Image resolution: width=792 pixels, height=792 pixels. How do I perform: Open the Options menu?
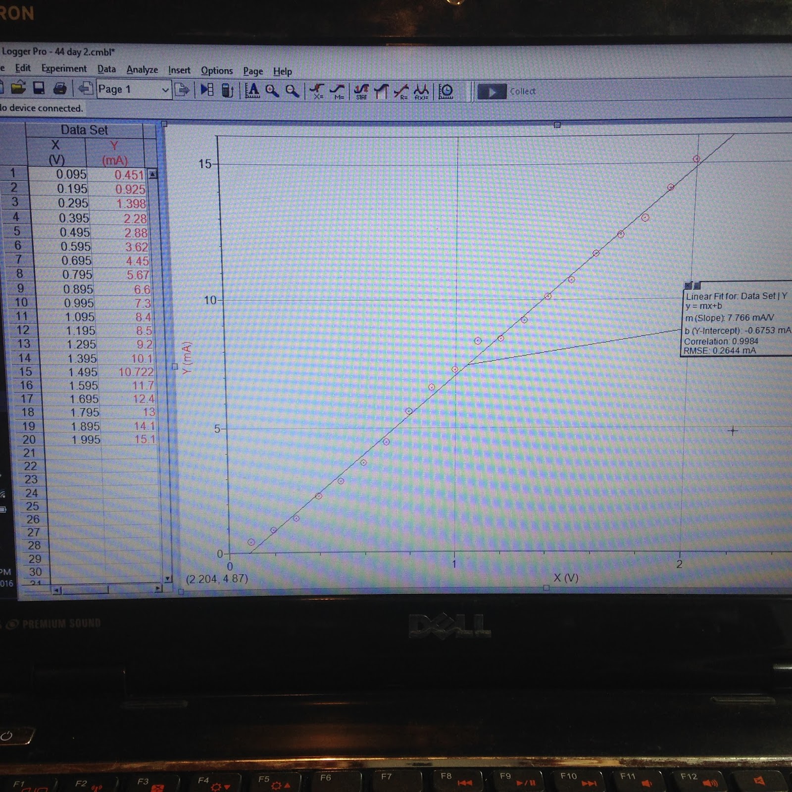217,71
